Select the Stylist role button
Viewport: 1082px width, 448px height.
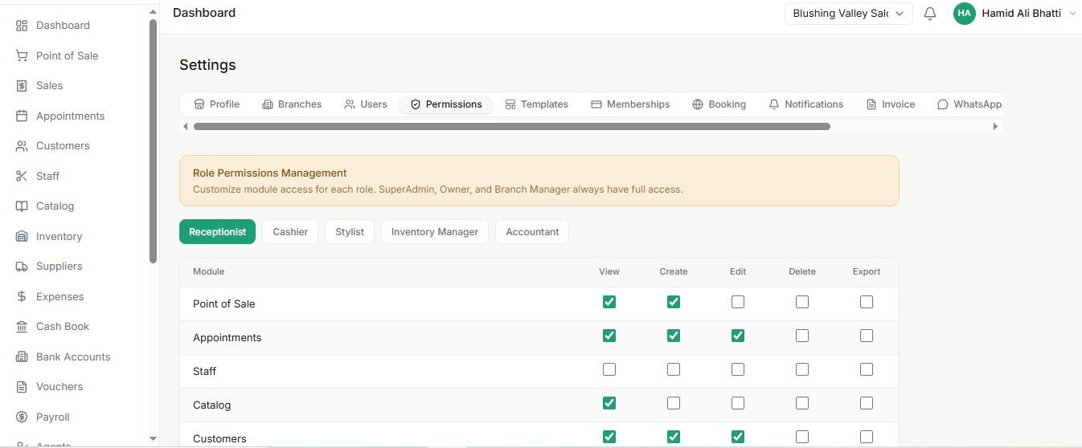point(350,232)
